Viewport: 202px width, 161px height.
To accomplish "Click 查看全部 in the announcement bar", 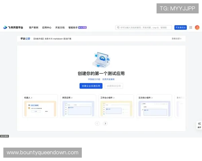I will 176,39.
